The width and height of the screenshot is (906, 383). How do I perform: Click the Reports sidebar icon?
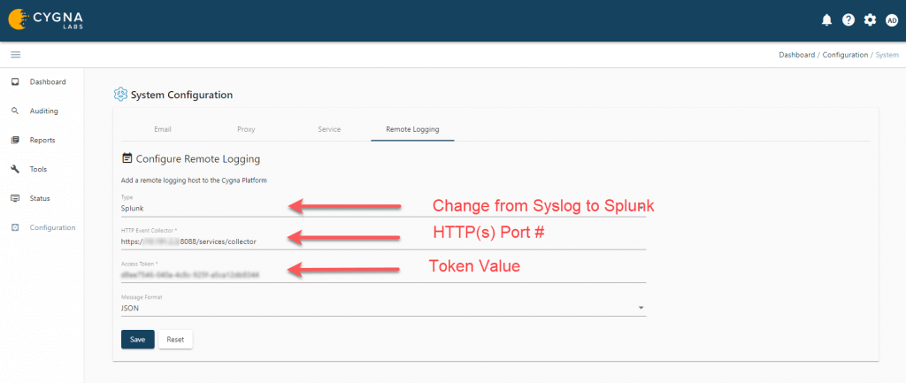[15, 141]
